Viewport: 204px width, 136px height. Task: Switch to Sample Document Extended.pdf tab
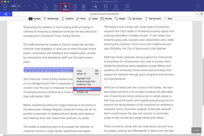pyautogui.click(x=105, y=14)
